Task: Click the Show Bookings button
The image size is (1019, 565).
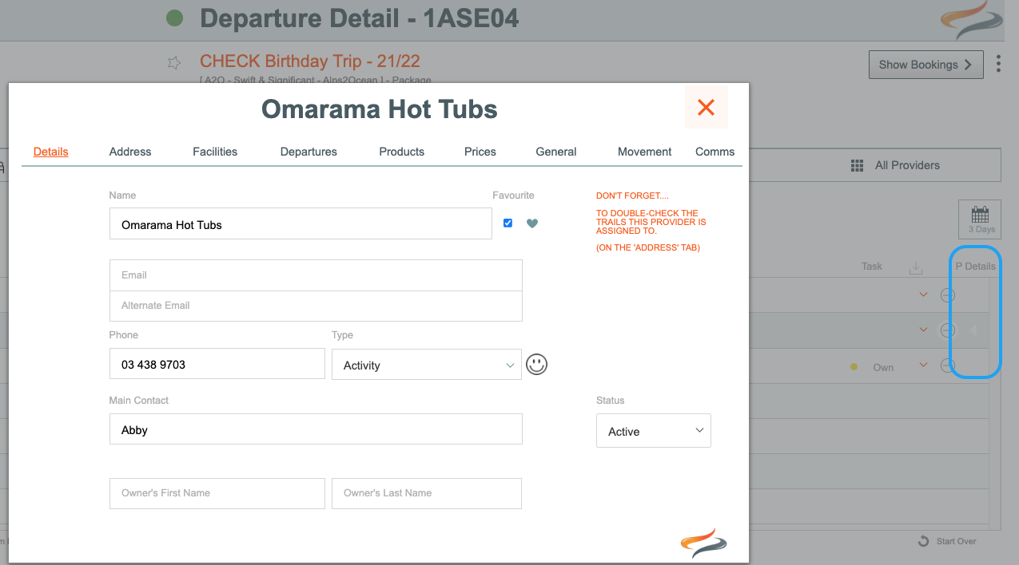Action: click(x=926, y=65)
